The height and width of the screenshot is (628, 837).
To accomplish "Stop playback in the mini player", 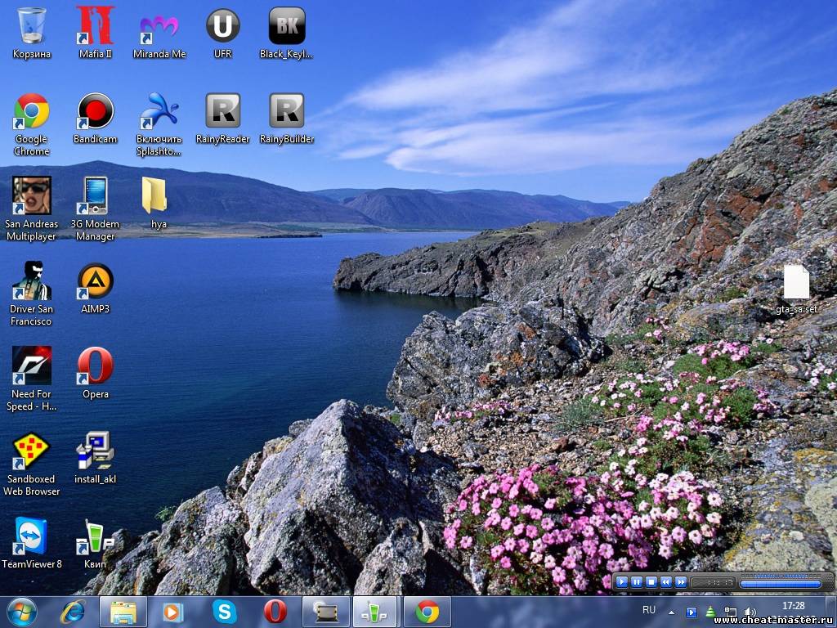I will pos(651,582).
